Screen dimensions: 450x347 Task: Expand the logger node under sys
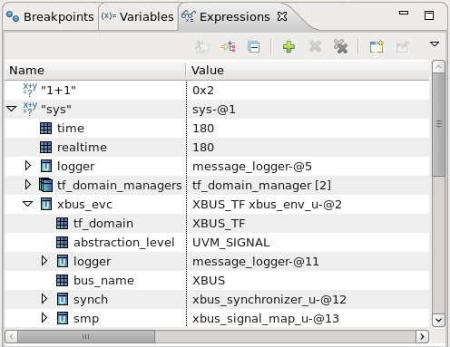pos(28,166)
